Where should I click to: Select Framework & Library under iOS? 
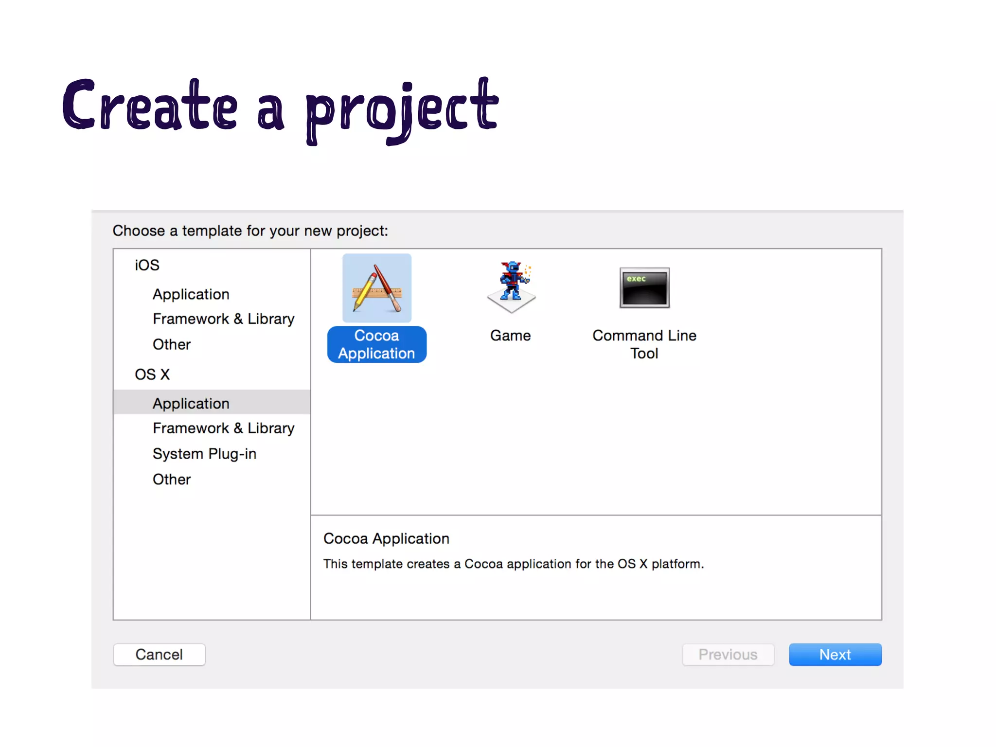pyautogui.click(x=223, y=319)
